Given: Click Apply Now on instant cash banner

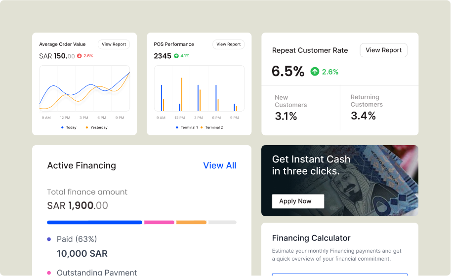Looking at the screenshot, I should pos(298,201).
